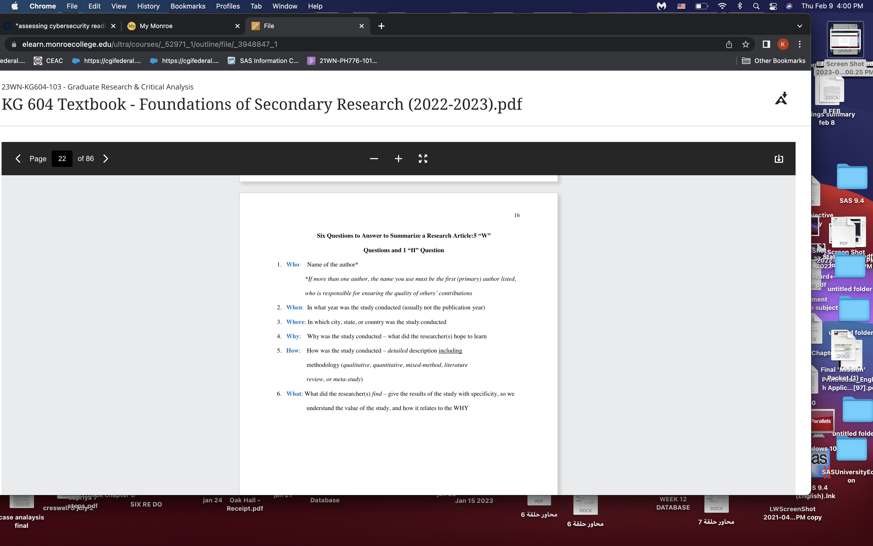Image resolution: width=873 pixels, height=546 pixels.
Task: Go to next PDF page arrow
Action: (105, 159)
